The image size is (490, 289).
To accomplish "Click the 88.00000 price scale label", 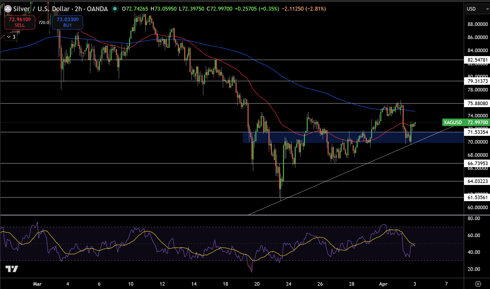I will 477,24.
